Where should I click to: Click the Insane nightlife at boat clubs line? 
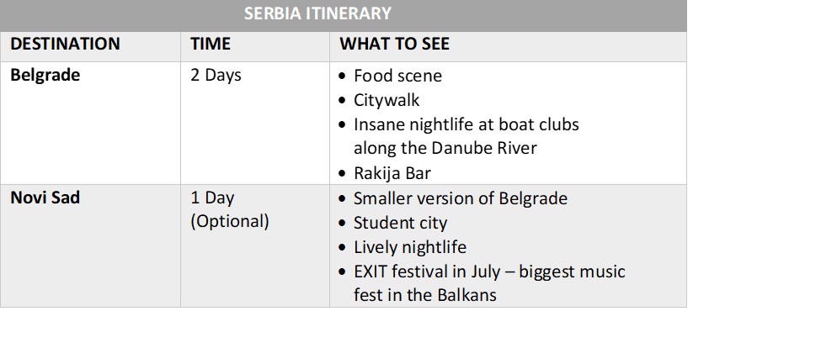tap(466, 125)
